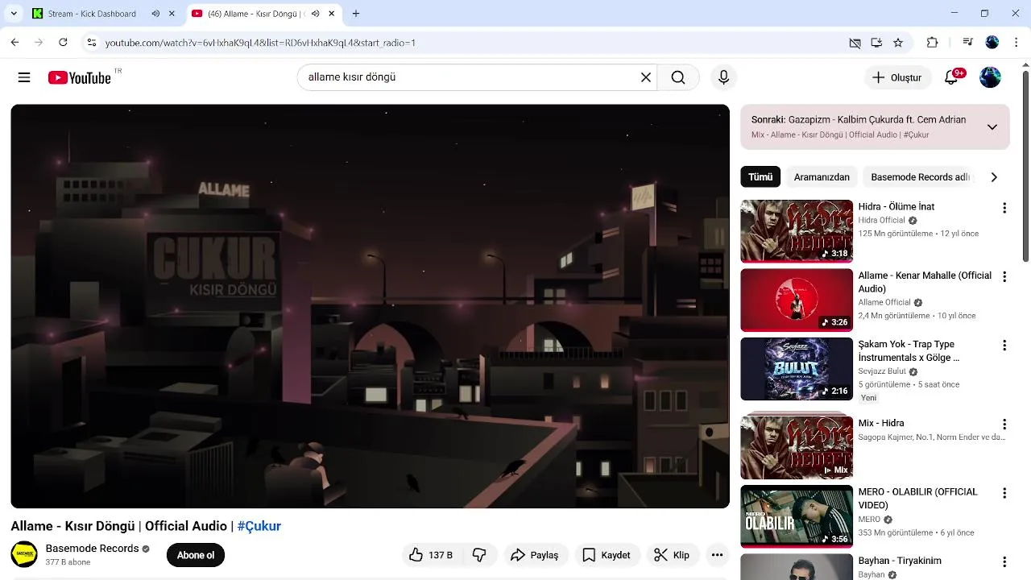1031x580 pixels.
Task: Open Şakam Yok BULUT thumbnail
Action: click(797, 369)
